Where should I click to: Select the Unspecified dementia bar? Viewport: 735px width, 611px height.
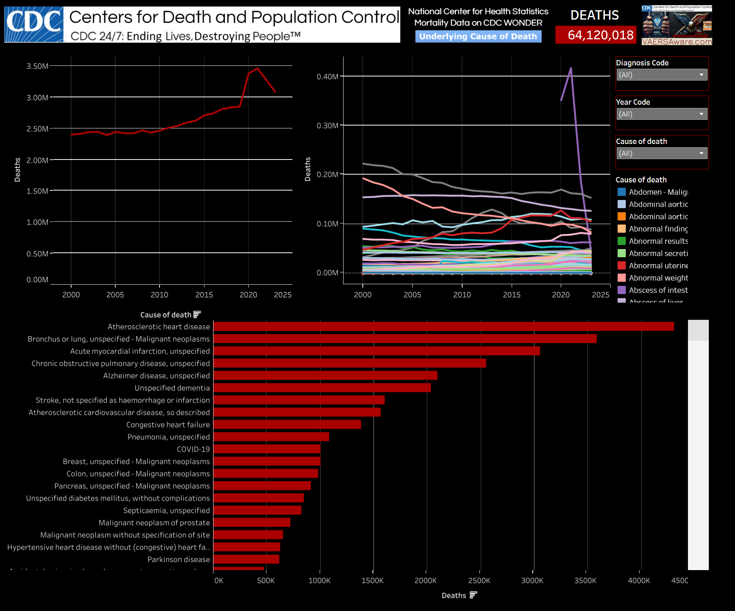322,388
